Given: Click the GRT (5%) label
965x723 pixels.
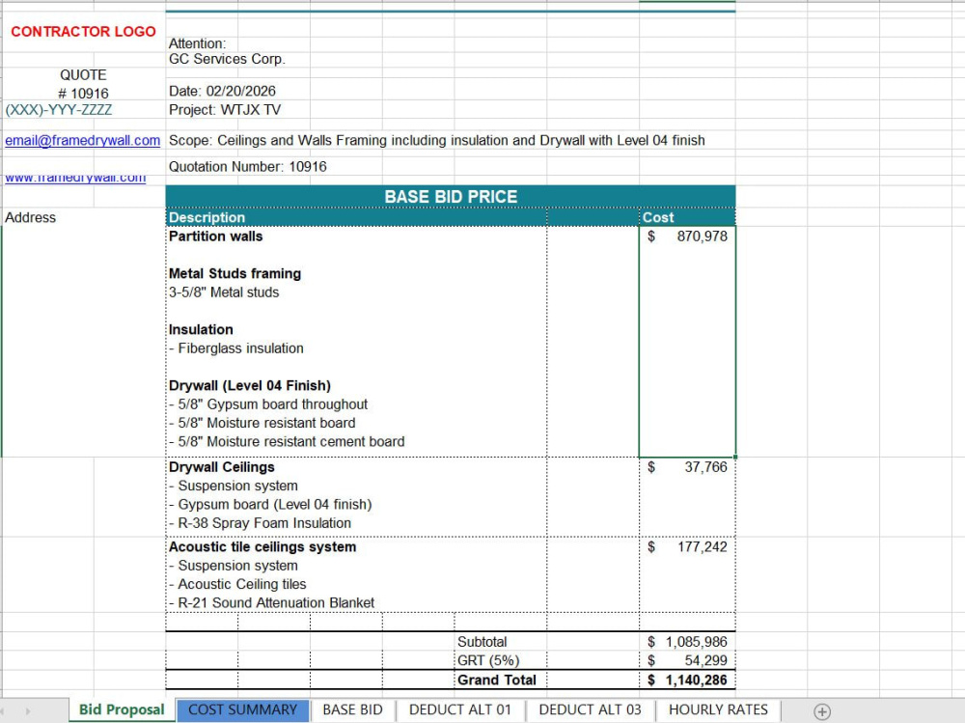Looking at the screenshot, I should point(488,660).
